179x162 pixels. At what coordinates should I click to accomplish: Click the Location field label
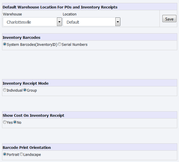[69, 14]
